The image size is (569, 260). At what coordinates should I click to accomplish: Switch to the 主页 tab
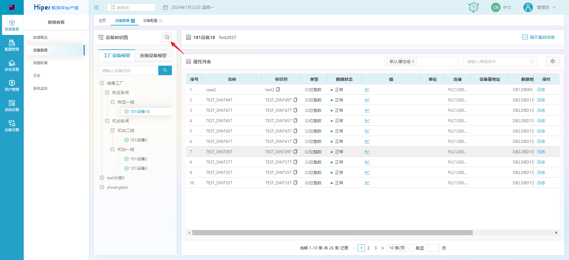pos(102,21)
